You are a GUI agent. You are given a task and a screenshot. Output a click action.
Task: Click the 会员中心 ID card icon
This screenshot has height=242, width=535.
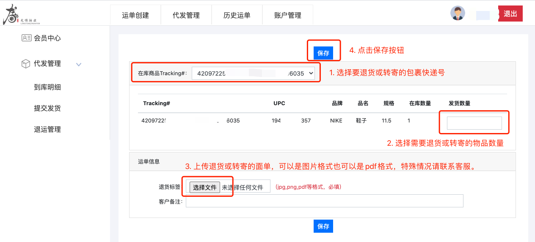pyautogui.click(x=26, y=38)
